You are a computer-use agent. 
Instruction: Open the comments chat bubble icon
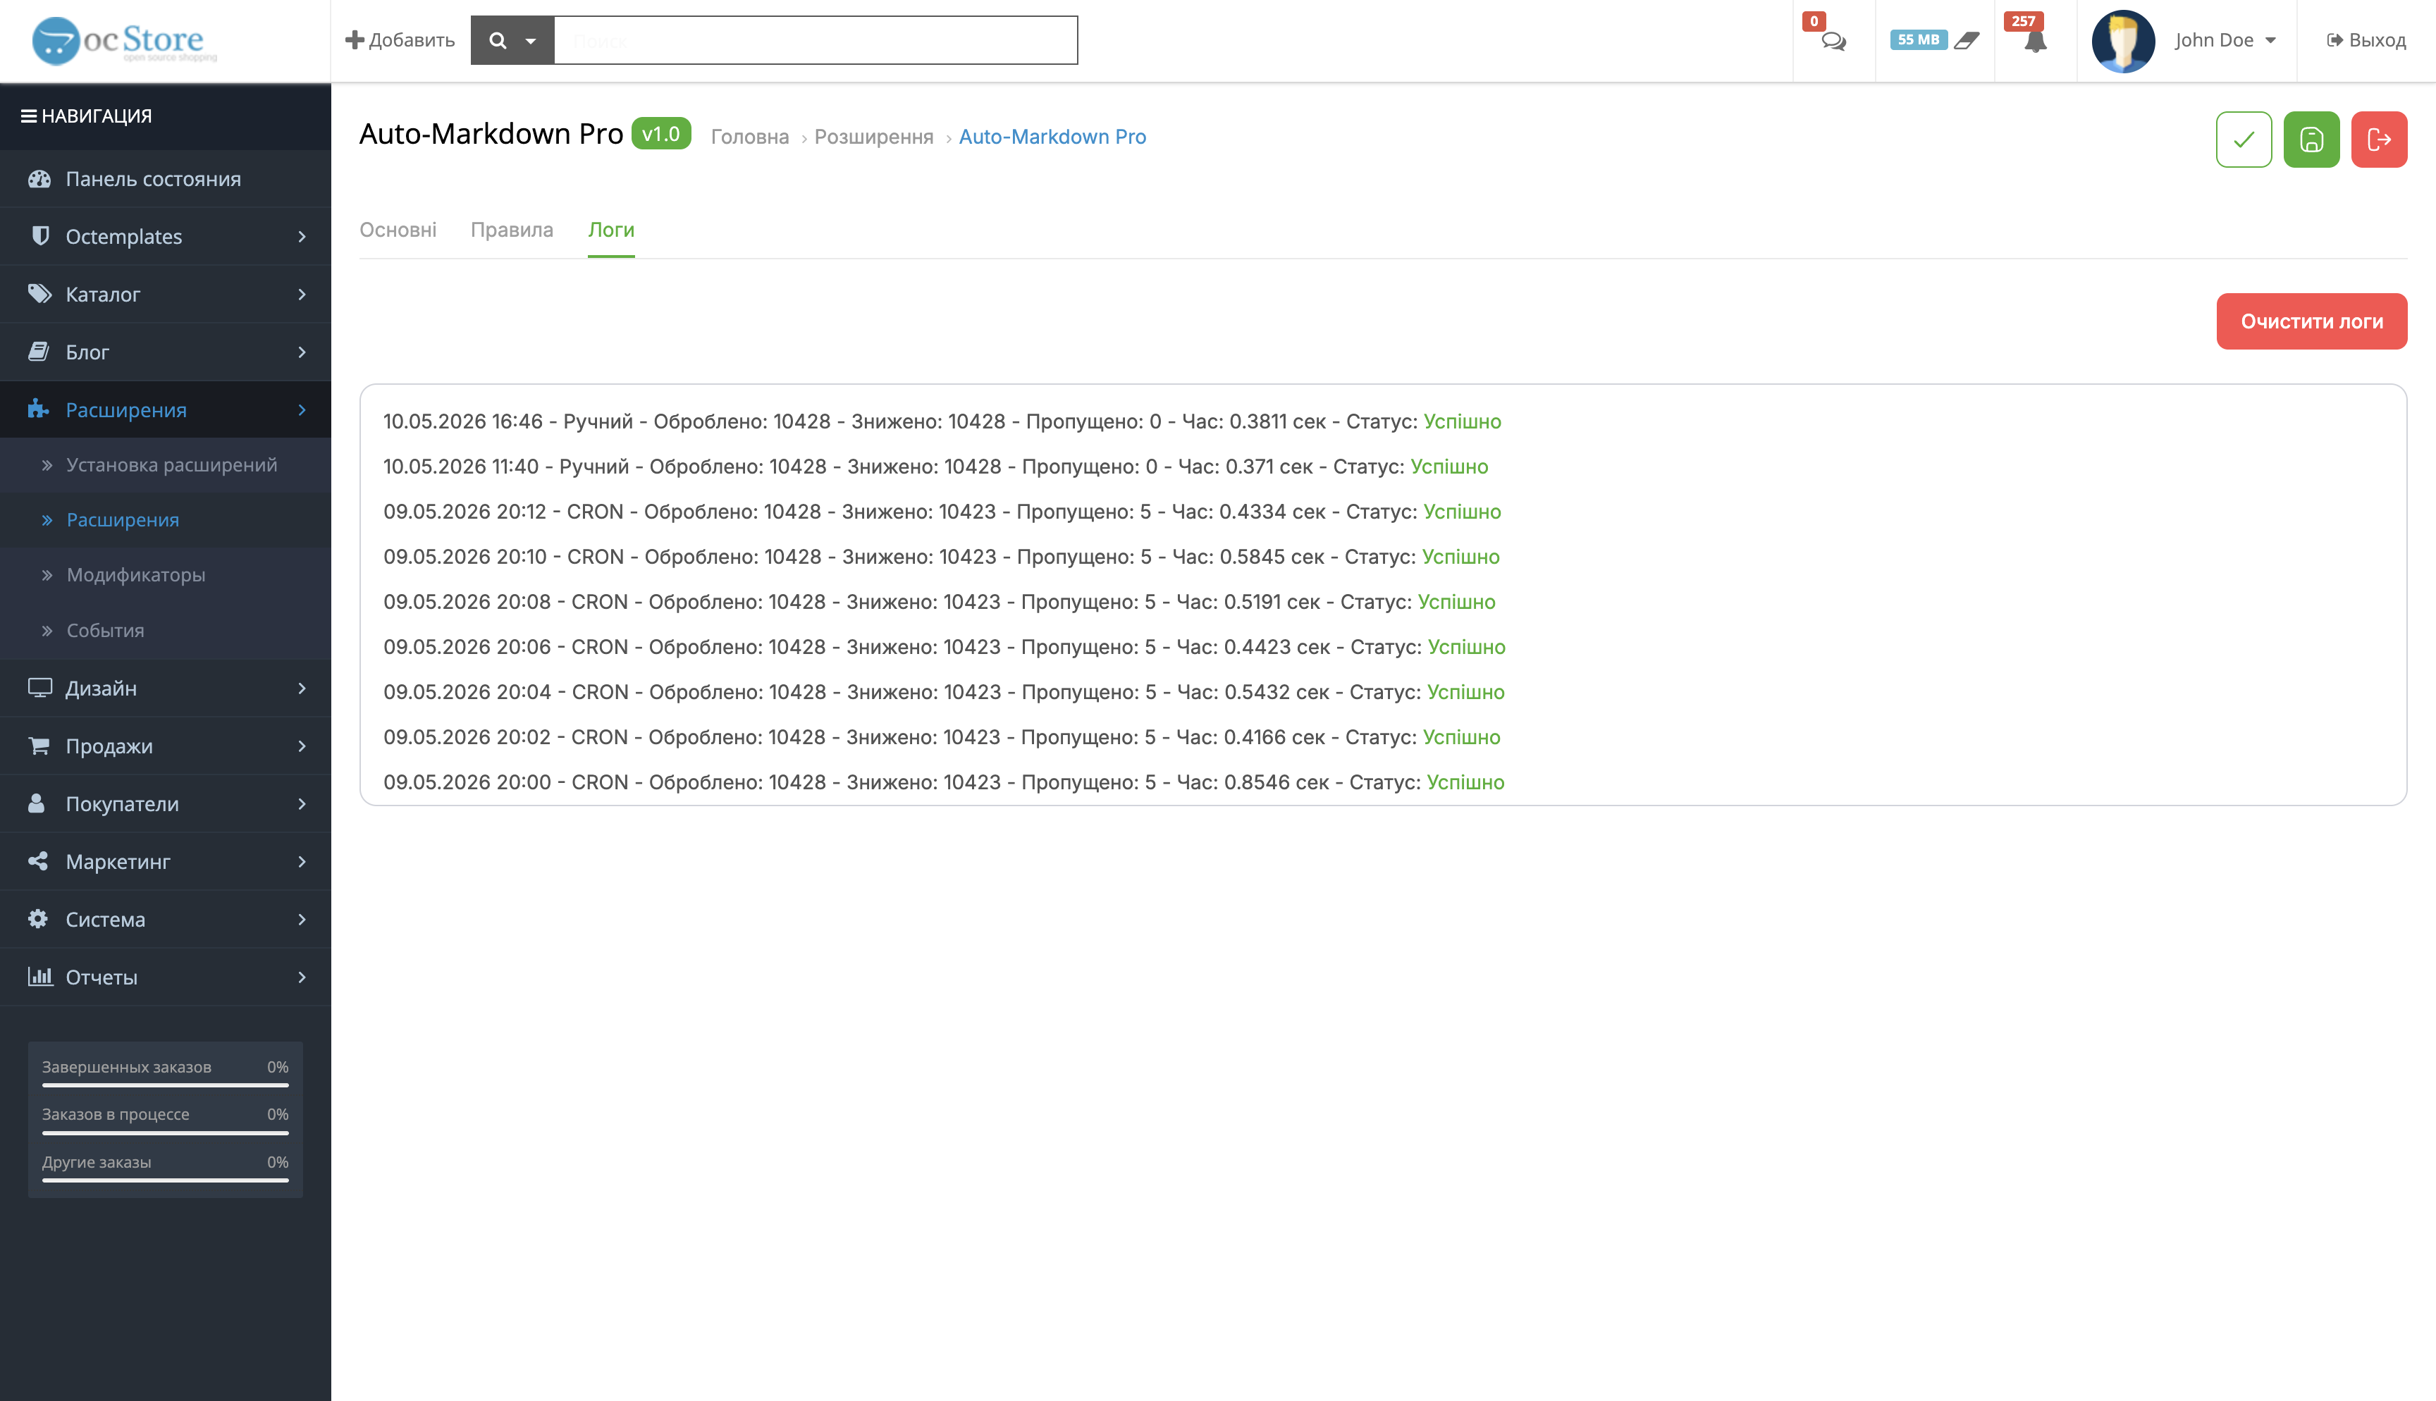click(x=1834, y=42)
